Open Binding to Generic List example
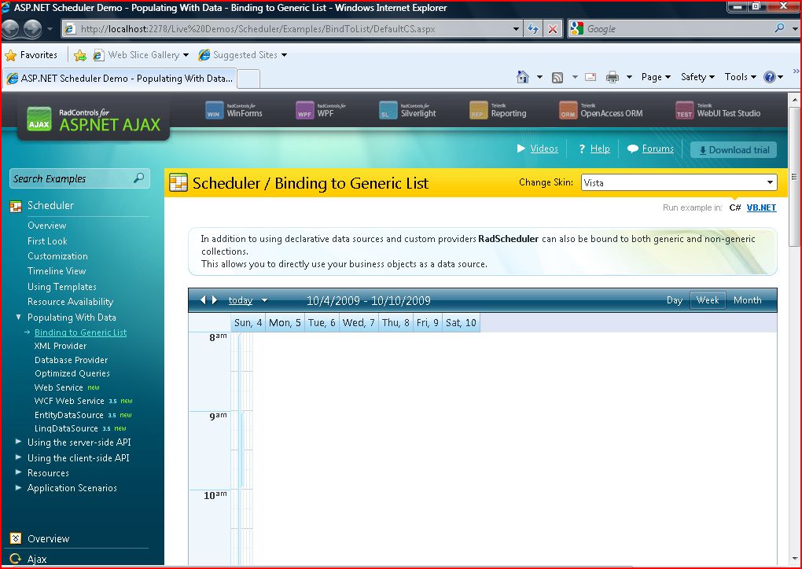Image resolution: width=802 pixels, height=569 pixels. coord(80,332)
